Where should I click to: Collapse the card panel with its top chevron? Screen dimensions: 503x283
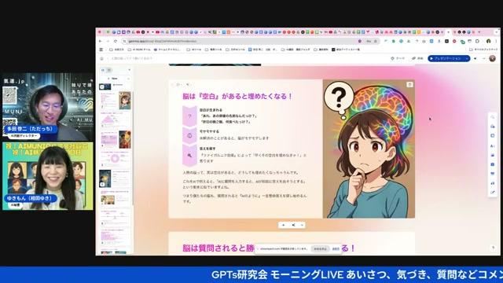[x=129, y=70]
